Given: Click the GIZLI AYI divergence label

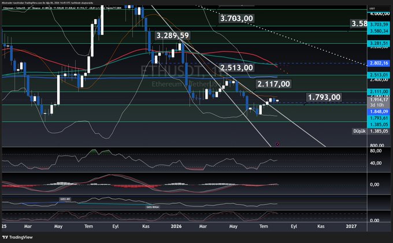Looking at the screenshot, I should [x=65, y=199].
